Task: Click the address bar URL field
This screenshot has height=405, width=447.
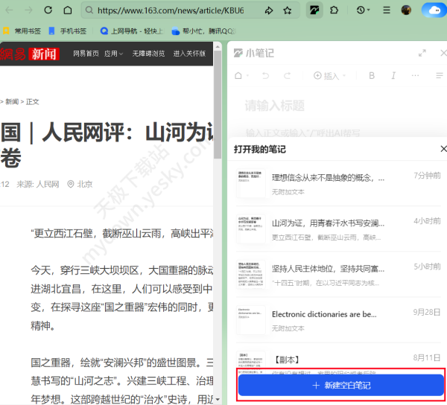Action: [x=171, y=10]
